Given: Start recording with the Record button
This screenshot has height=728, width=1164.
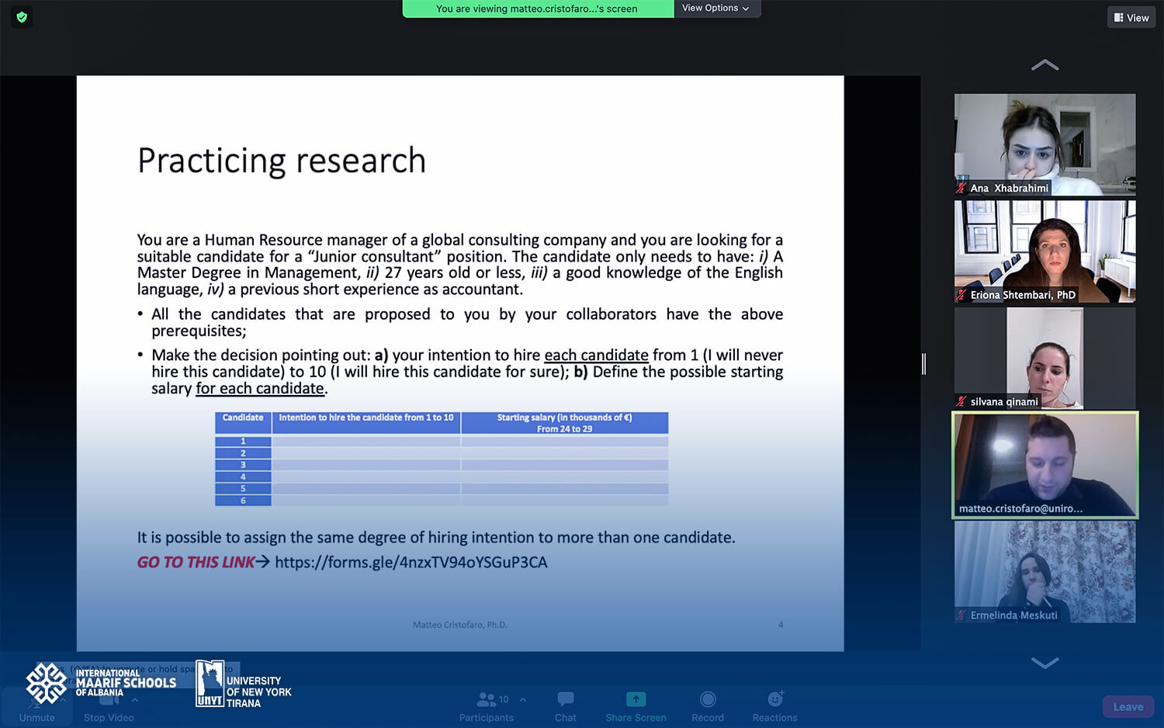Looking at the screenshot, I should click(x=707, y=705).
